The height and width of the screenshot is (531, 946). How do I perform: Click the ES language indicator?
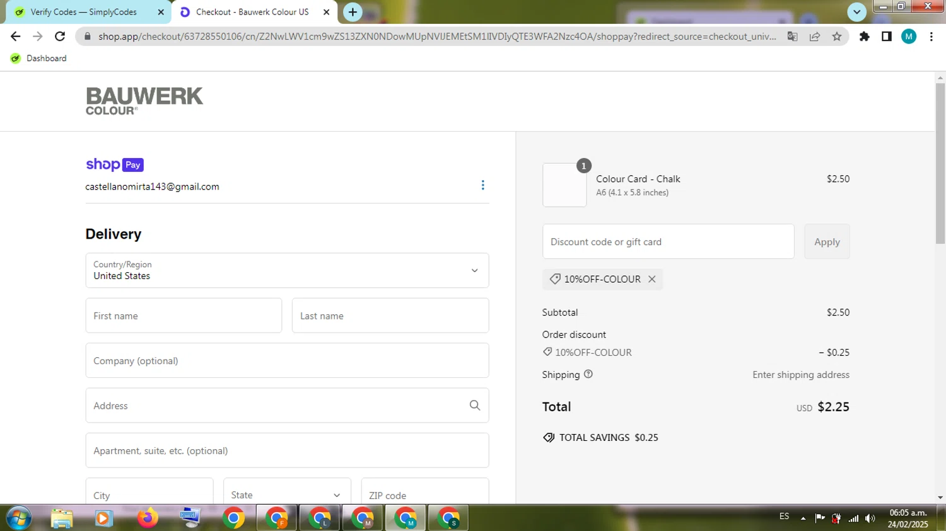coord(784,517)
